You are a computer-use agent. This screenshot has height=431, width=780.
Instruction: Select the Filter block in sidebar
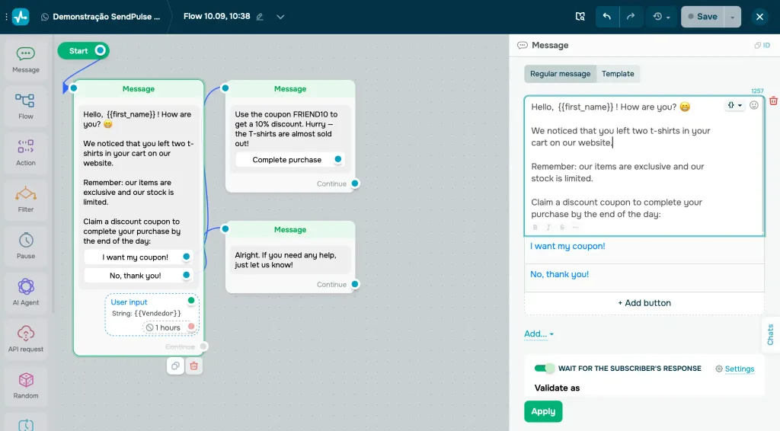[x=26, y=200]
